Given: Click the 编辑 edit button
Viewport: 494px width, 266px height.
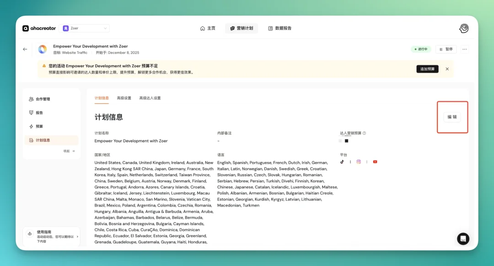Looking at the screenshot, I should [452, 117].
